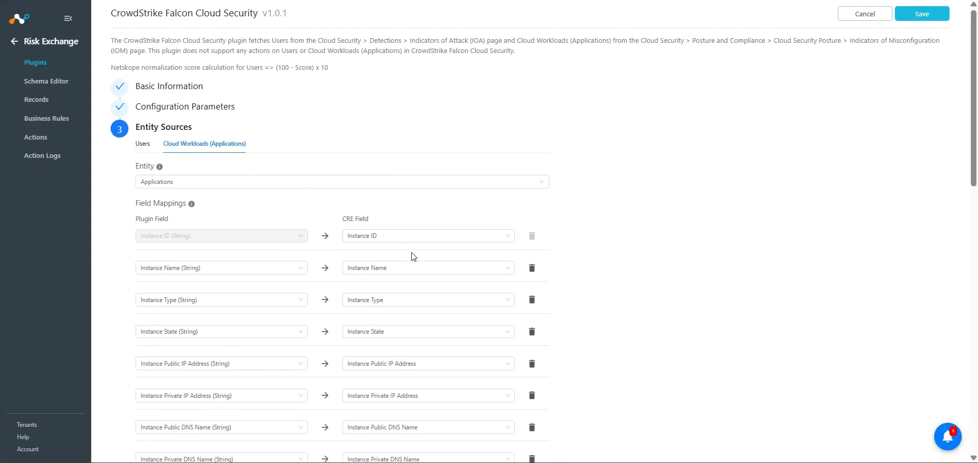Click the page vertical scrollbar thumb
978x463 pixels.
coord(973,97)
